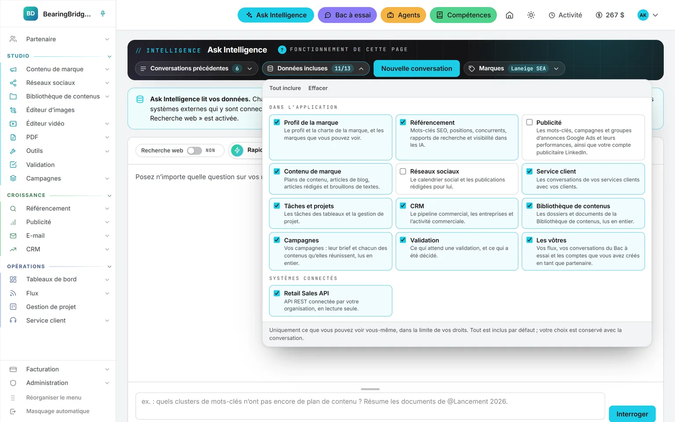Toggle the light theme sun icon

point(531,15)
